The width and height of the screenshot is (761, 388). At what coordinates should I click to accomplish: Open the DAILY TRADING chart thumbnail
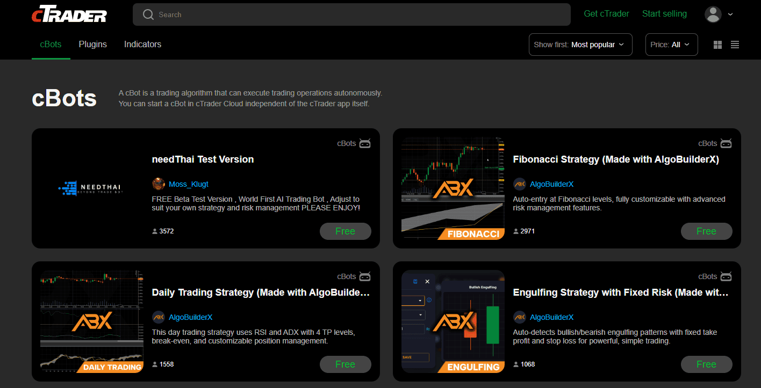(x=92, y=321)
